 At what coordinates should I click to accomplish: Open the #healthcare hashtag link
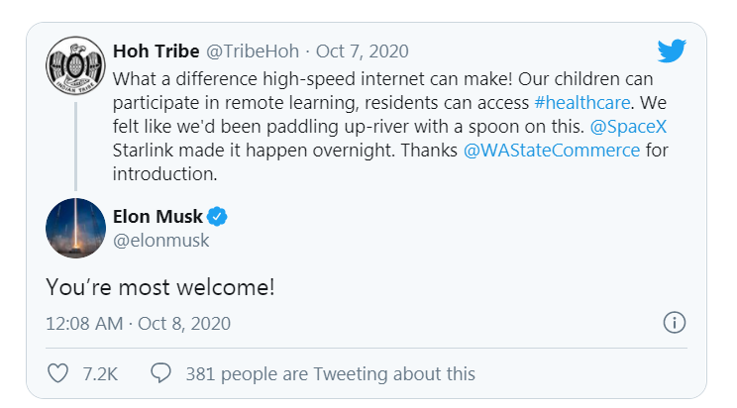[x=581, y=102]
